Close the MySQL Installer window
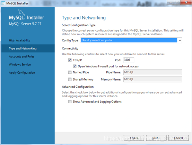Screen dimensions: 192x145 [x=186, y=2]
